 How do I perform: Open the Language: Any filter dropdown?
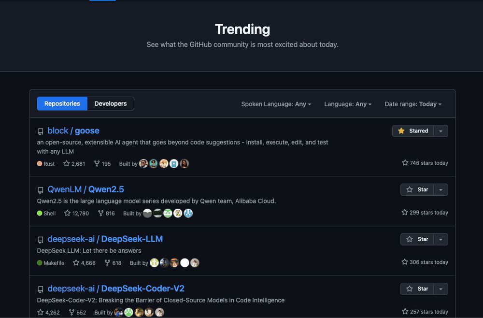pos(348,104)
